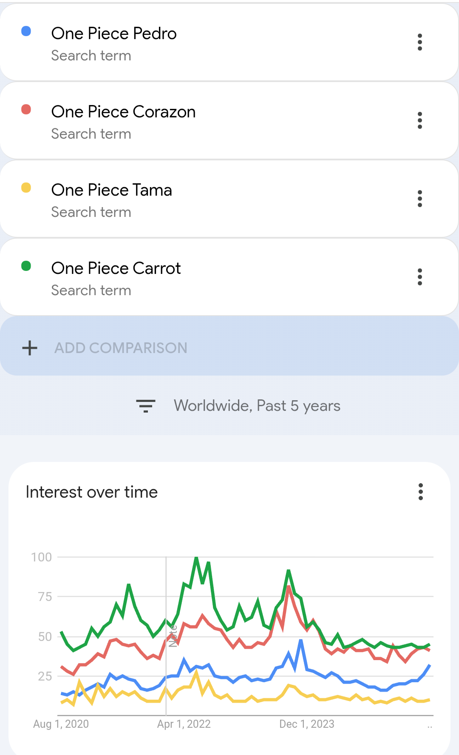The height and width of the screenshot is (755, 459).
Task: Open options menu for One Piece Carrot
Action: point(419,277)
